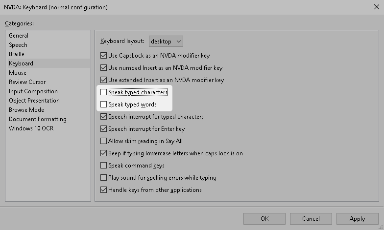
Task: Enable Speak typed words option
Action: [103, 105]
